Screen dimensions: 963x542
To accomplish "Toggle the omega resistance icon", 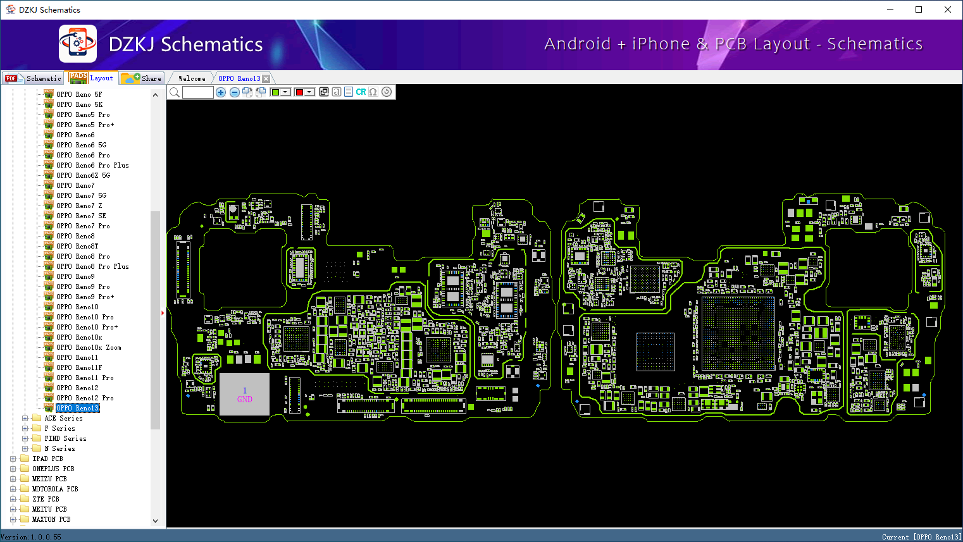I will coord(373,92).
